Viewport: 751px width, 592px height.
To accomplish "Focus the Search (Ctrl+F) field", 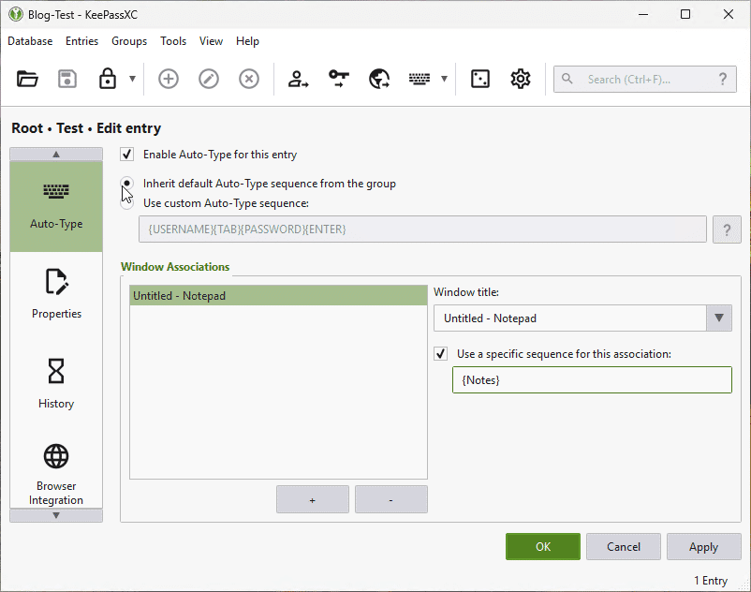I will coord(644,79).
